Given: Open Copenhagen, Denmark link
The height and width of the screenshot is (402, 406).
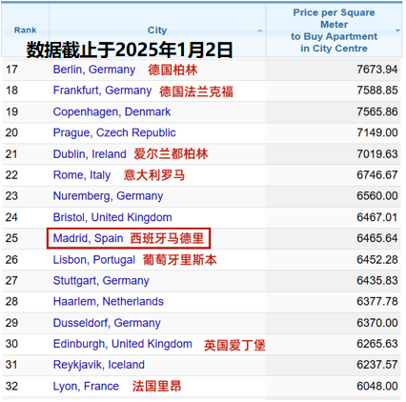Looking at the screenshot, I should 112,111.
